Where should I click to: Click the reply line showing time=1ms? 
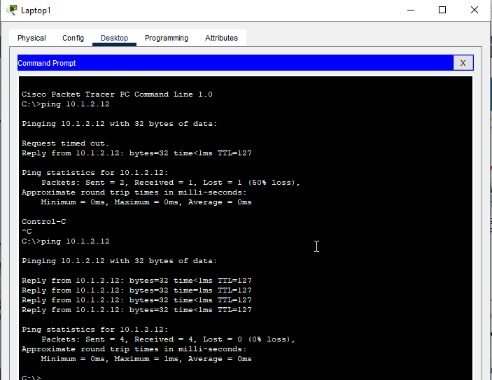136,290
